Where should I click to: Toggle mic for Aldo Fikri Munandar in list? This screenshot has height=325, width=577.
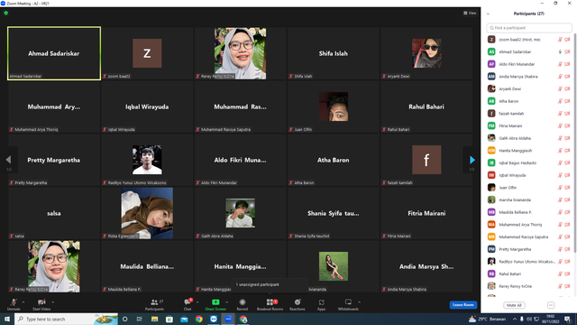click(x=560, y=64)
